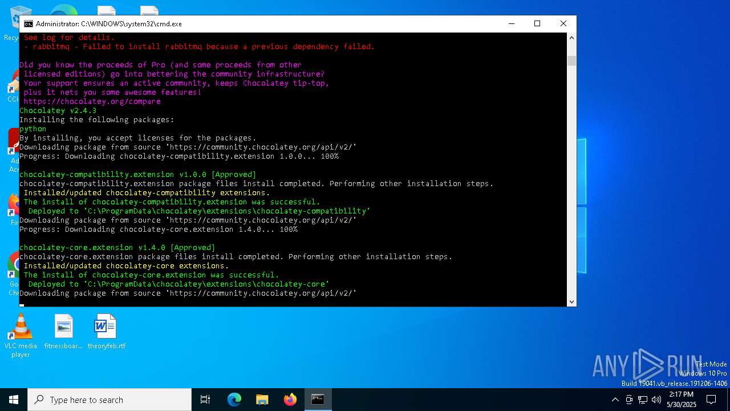Grab the console vertical scrollbar thumb

(571, 61)
